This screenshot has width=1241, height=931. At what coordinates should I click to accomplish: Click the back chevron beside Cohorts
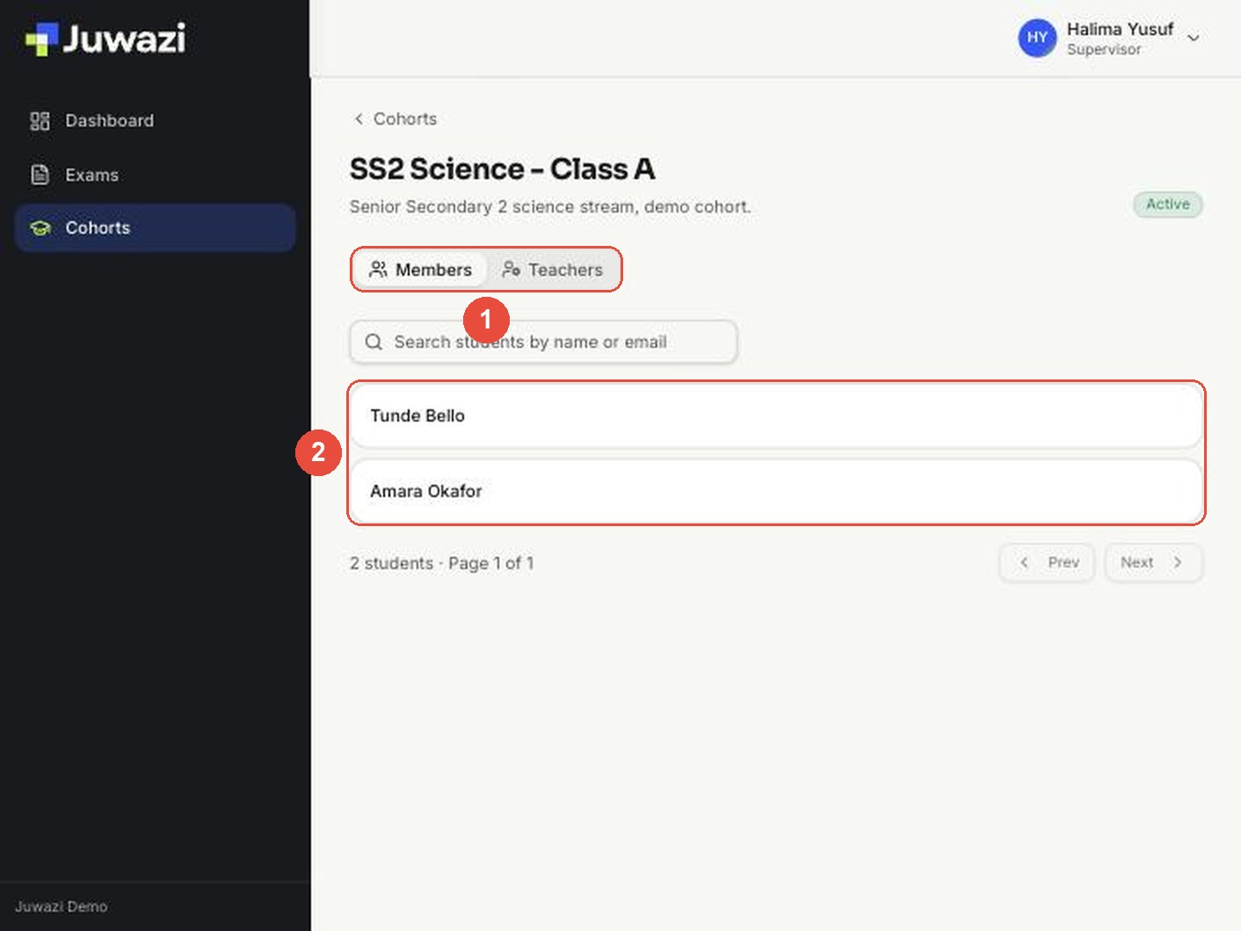click(359, 119)
